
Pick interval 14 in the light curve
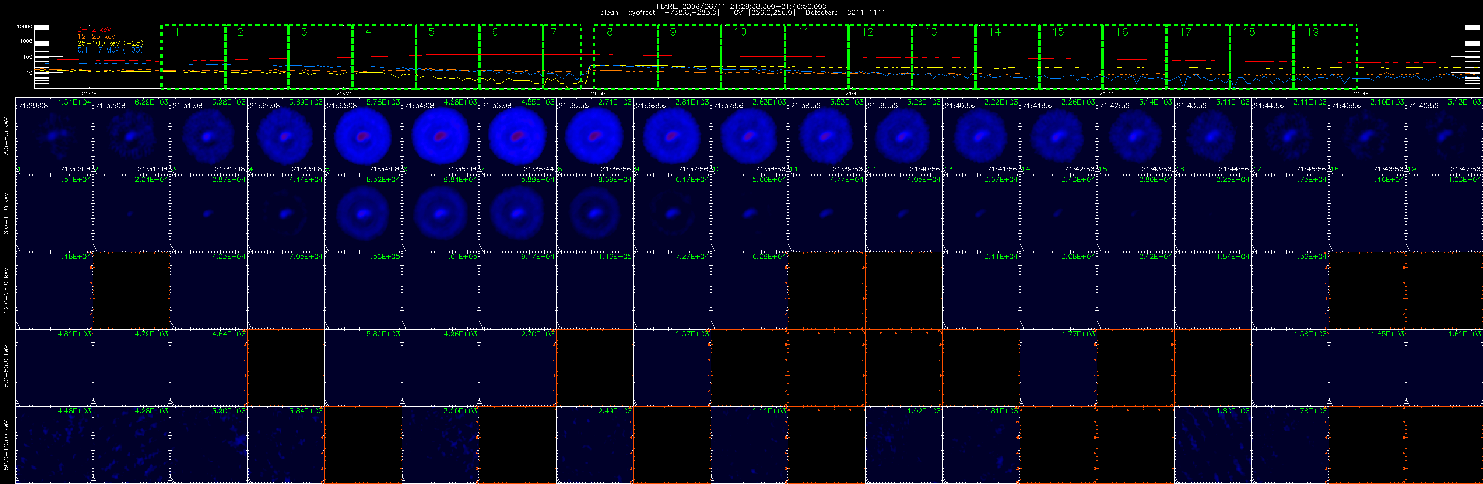[1008, 57]
